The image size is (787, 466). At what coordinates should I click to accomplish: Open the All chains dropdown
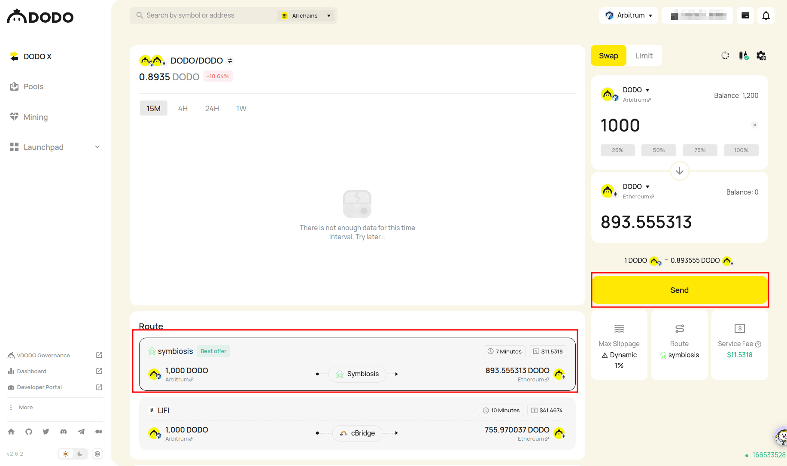305,15
